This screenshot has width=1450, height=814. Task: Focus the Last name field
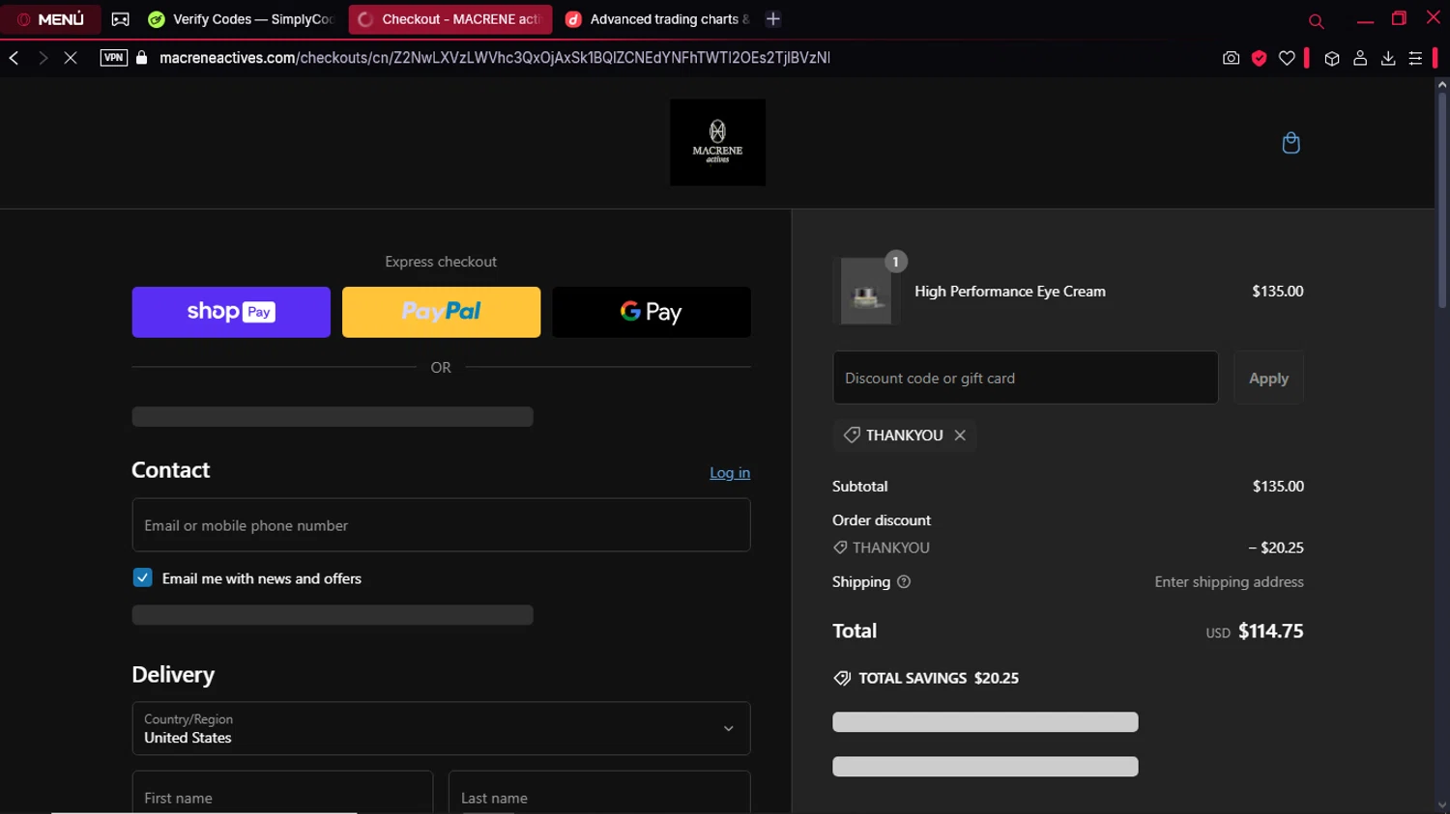pyautogui.click(x=599, y=794)
